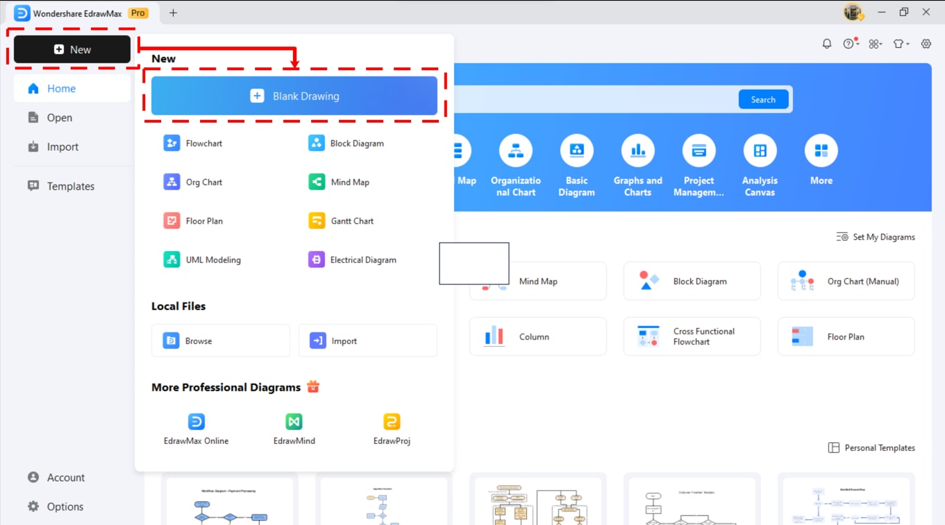The image size is (945, 525).
Task: Open Account settings in sidebar
Action: (x=72, y=478)
